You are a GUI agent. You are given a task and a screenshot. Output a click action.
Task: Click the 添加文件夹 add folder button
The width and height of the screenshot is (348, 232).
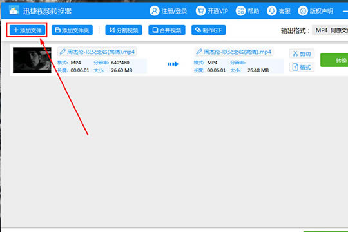tap(72, 30)
